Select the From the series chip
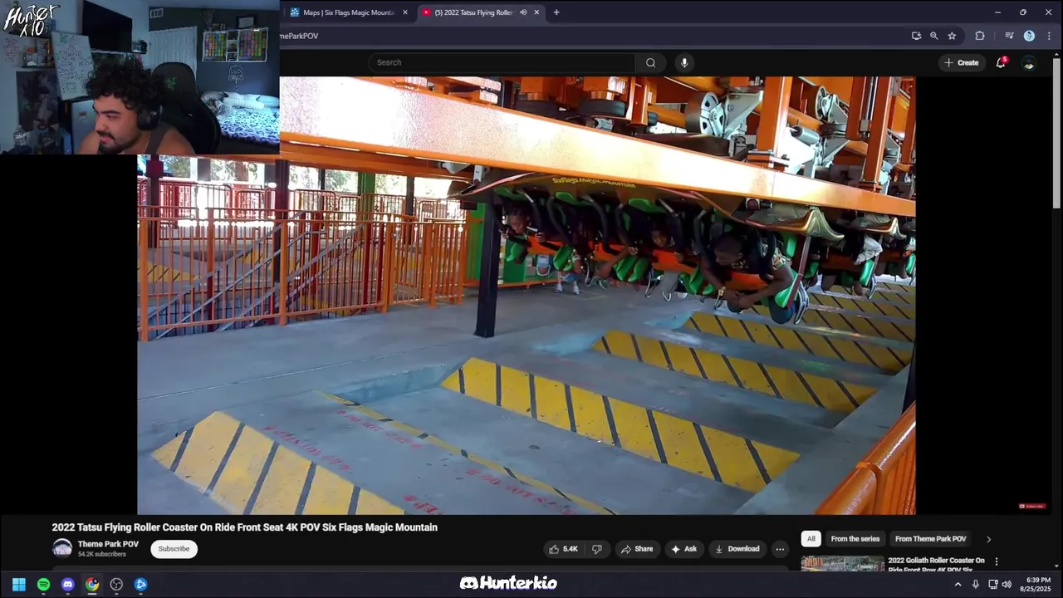This screenshot has height=598, width=1063. tap(855, 539)
